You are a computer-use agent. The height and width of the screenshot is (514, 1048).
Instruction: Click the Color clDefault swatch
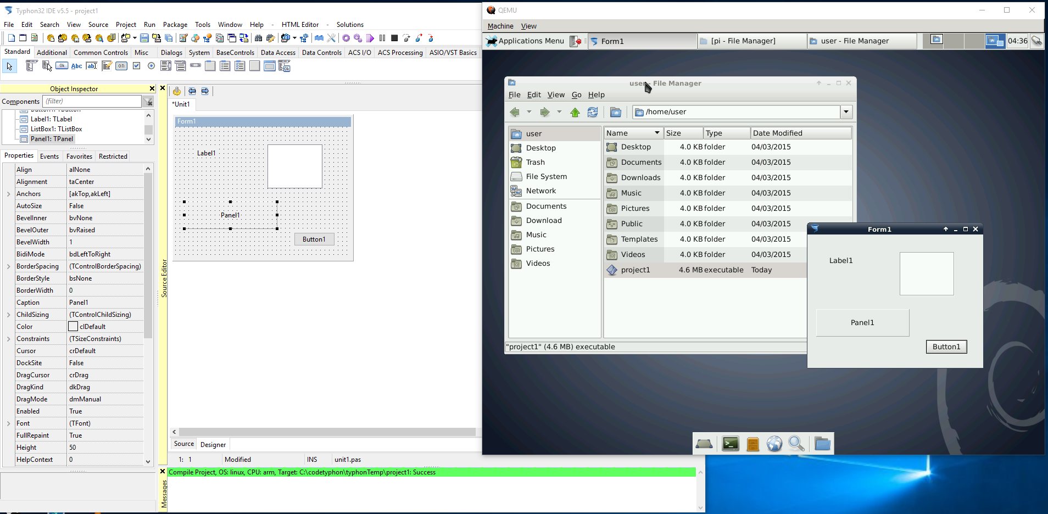coord(73,327)
